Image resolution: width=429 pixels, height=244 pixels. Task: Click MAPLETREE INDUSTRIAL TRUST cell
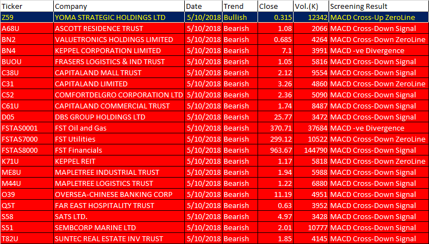(x=119, y=172)
